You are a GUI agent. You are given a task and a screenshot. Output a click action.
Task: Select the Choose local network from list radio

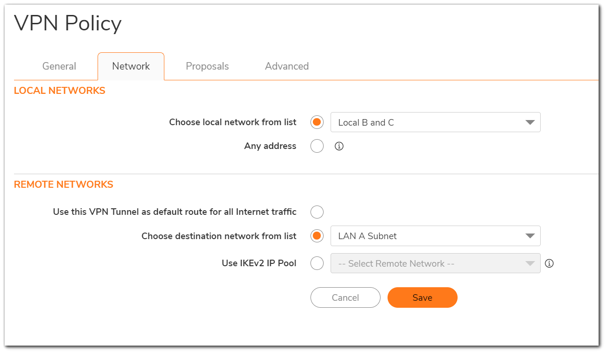click(x=317, y=122)
